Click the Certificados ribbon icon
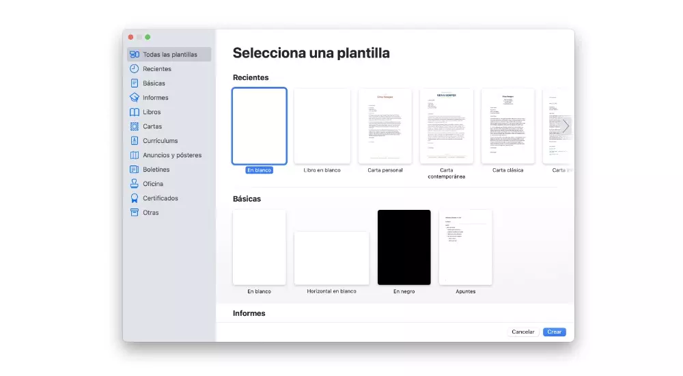Viewport: 683px width, 376px height. click(135, 198)
